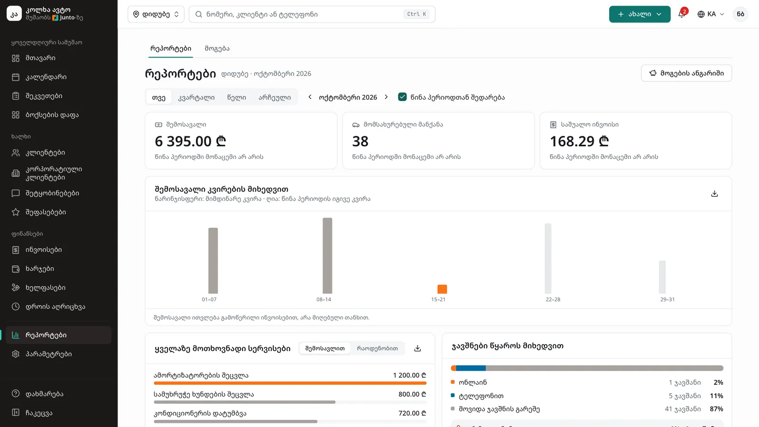Viewport: 759px width, 427px height.
Task: Open ხარჯები in sidebar
Action: tap(59, 269)
